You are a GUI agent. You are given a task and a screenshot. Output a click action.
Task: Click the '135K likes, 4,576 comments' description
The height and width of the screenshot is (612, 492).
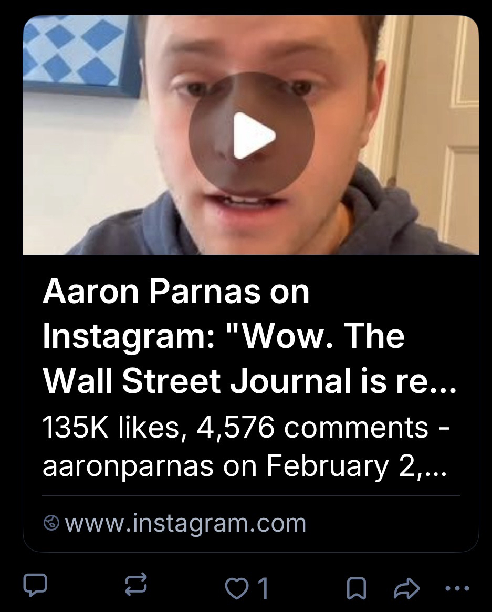pyautogui.click(x=246, y=428)
